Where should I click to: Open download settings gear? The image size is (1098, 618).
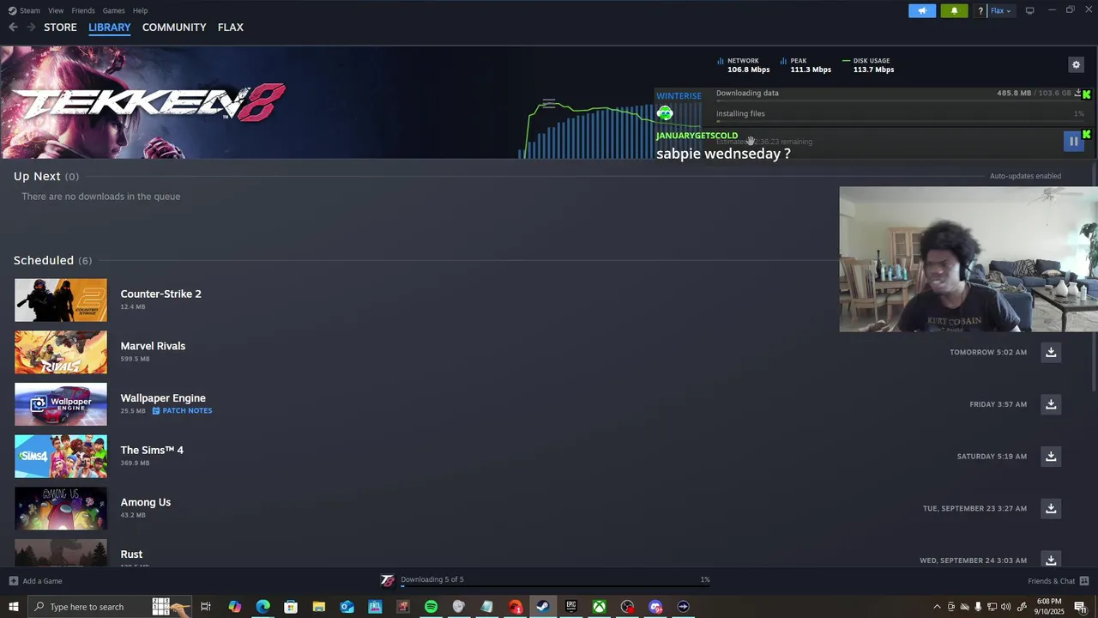tap(1076, 64)
